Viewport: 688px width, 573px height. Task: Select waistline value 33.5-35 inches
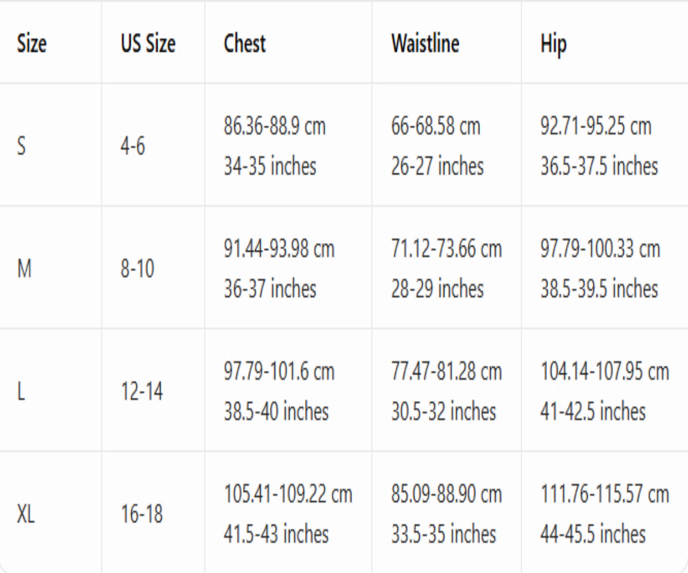(x=443, y=534)
